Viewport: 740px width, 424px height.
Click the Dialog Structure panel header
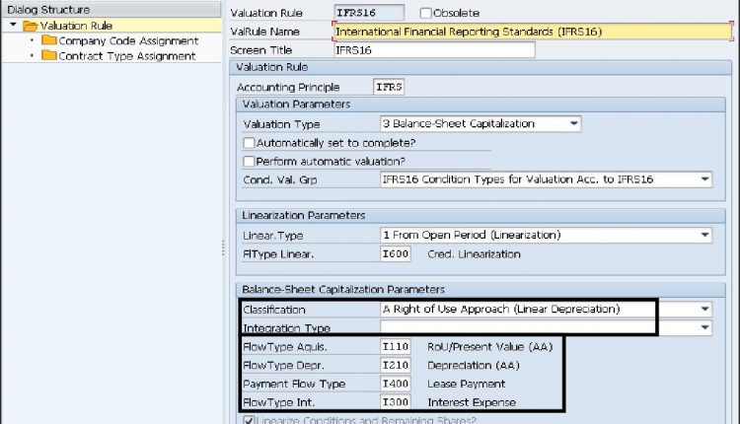(x=111, y=10)
